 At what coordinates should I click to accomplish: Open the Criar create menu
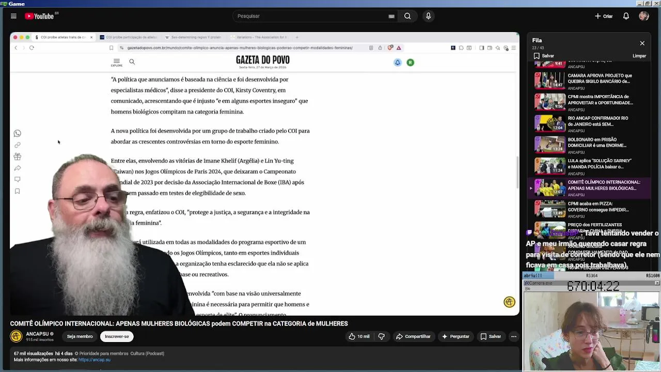[x=604, y=16]
